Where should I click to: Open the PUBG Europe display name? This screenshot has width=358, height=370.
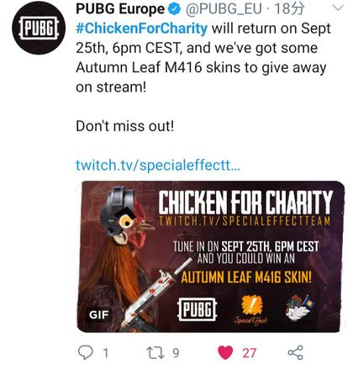pyautogui.click(x=120, y=9)
